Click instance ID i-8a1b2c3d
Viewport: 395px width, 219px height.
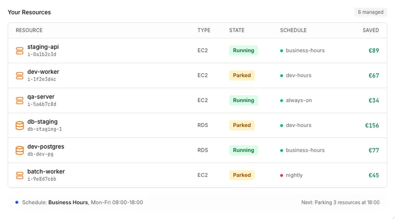click(42, 54)
